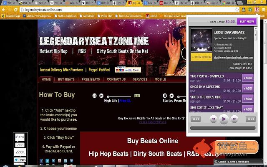The width and height of the screenshot is (267, 167).
Task: Open the Press This bookmark
Action: (x=105, y=16)
